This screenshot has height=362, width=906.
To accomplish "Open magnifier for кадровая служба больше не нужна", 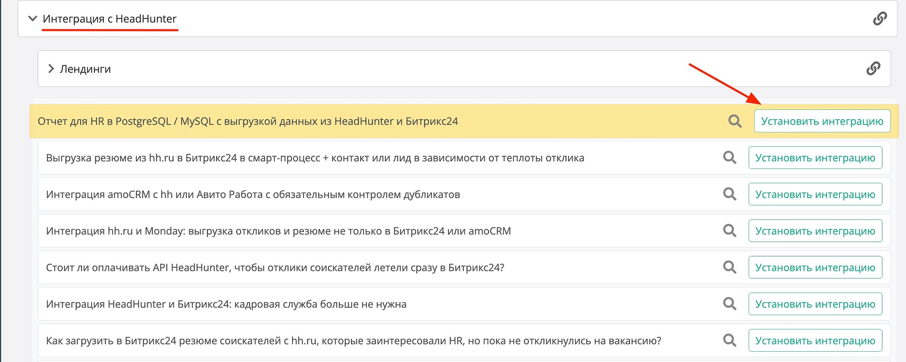I will pos(730,304).
